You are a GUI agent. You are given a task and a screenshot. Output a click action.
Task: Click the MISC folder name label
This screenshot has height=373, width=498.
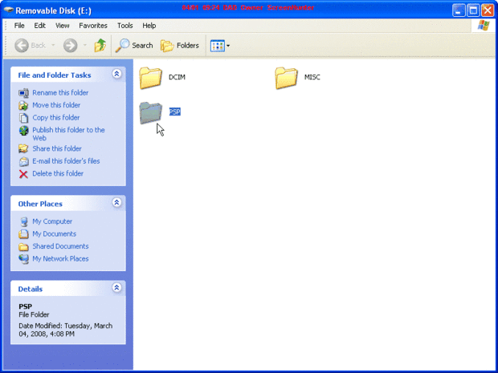pos(312,77)
